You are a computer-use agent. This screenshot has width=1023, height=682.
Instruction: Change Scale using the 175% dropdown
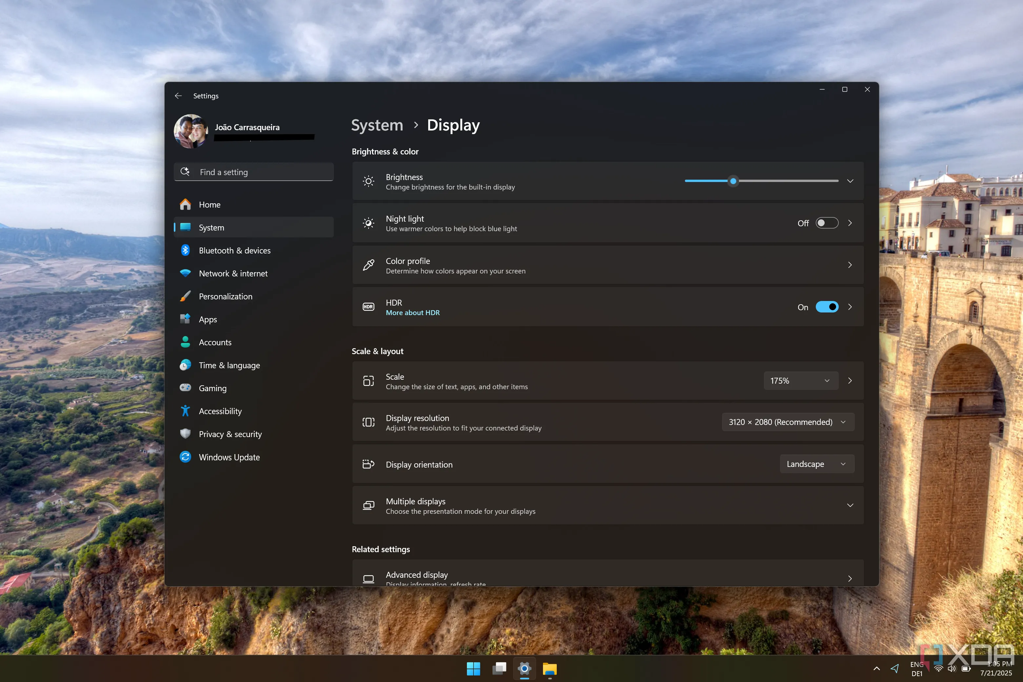coord(800,380)
